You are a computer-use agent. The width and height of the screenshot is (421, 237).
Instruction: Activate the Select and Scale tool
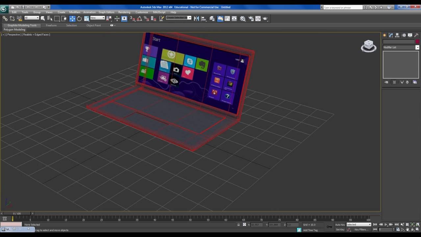click(x=87, y=19)
